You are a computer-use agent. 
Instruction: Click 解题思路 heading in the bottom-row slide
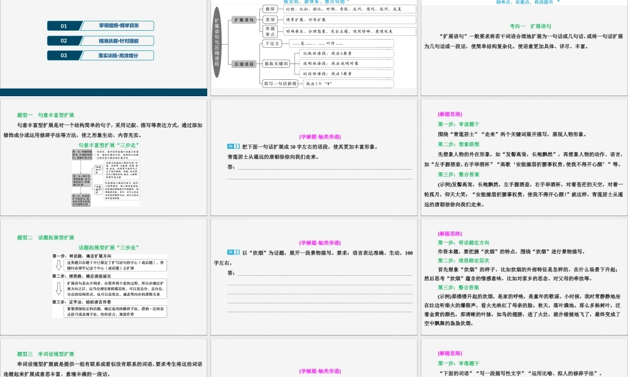450,353
